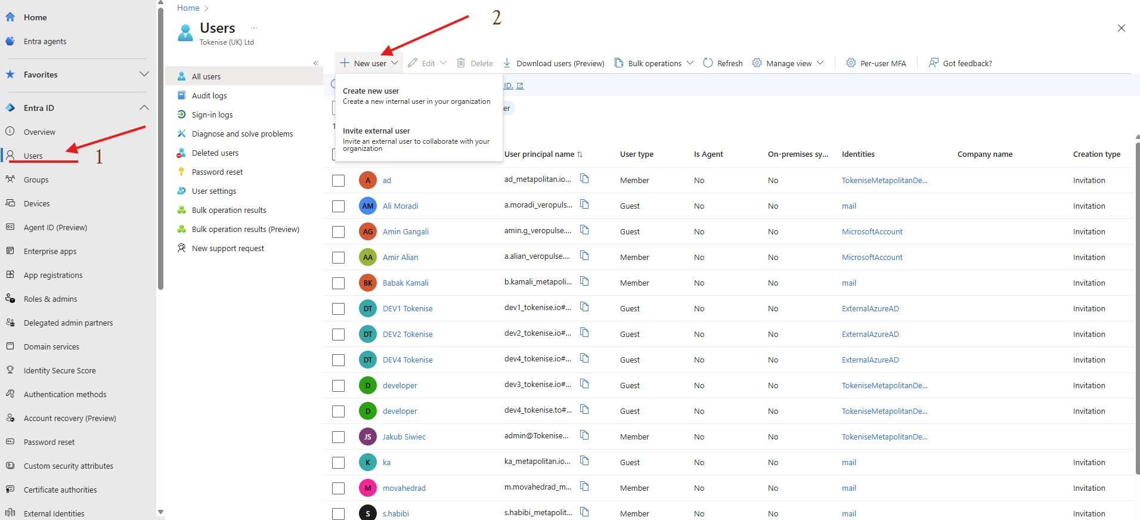Click Deleted users icon in side menu
Screen dimensions: 1140x520
181,153
